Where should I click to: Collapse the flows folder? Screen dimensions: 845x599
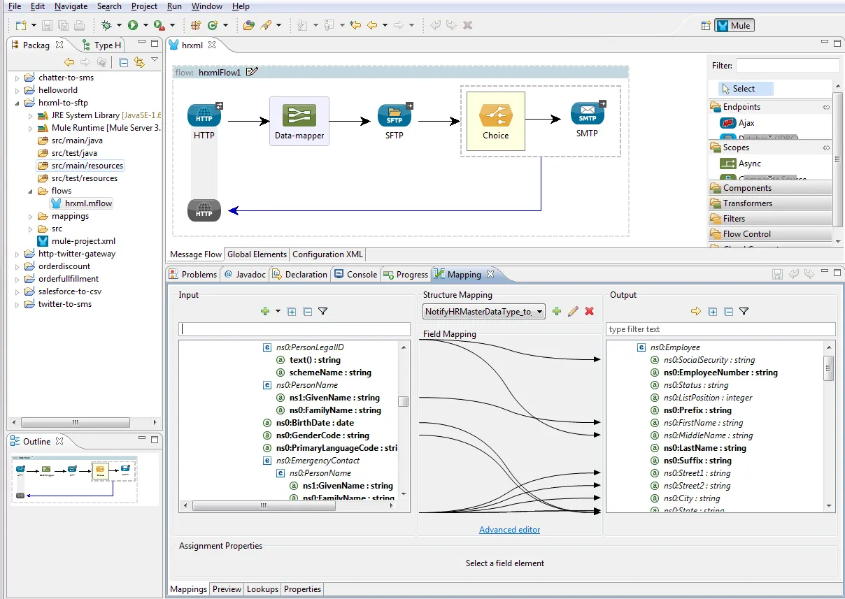click(31, 191)
